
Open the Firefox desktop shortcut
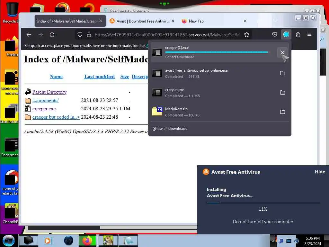point(11,47)
